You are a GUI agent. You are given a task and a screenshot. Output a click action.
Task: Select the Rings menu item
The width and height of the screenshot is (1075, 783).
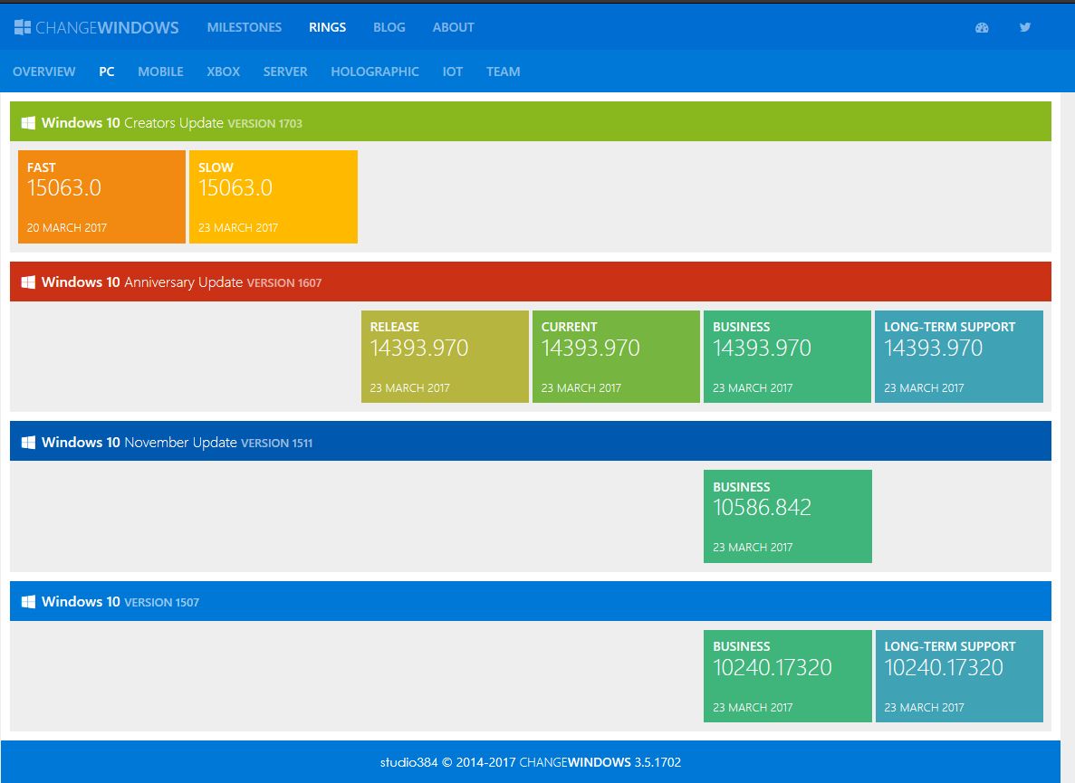(x=327, y=27)
